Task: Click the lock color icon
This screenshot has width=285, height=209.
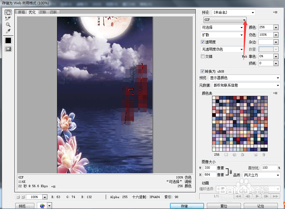Action: pyautogui.click(x=242, y=155)
